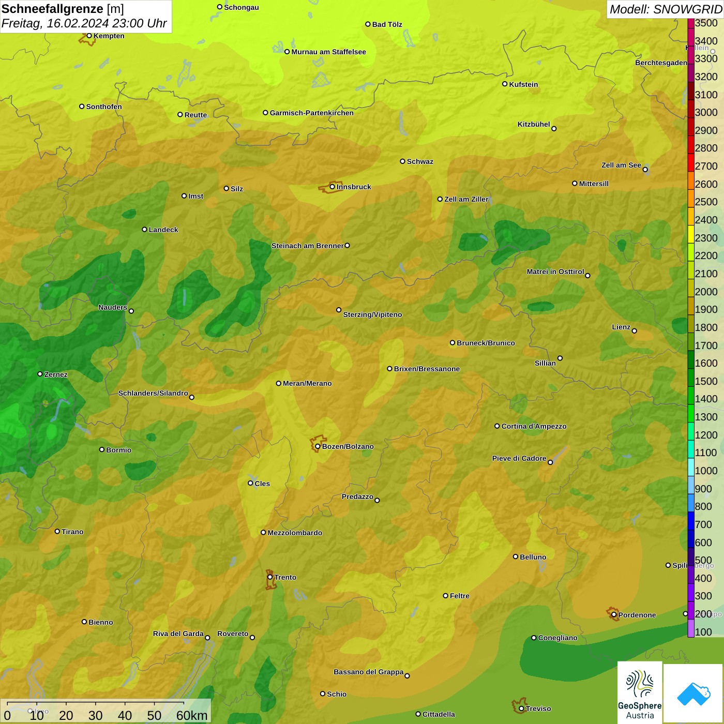The image size is (724, 724).
Task: Click the Cortina d'Ampezzo label
Action: pos(534,426)
